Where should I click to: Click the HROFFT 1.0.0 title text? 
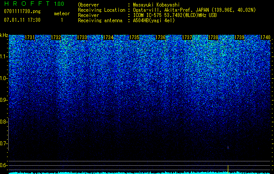(34, 3)
